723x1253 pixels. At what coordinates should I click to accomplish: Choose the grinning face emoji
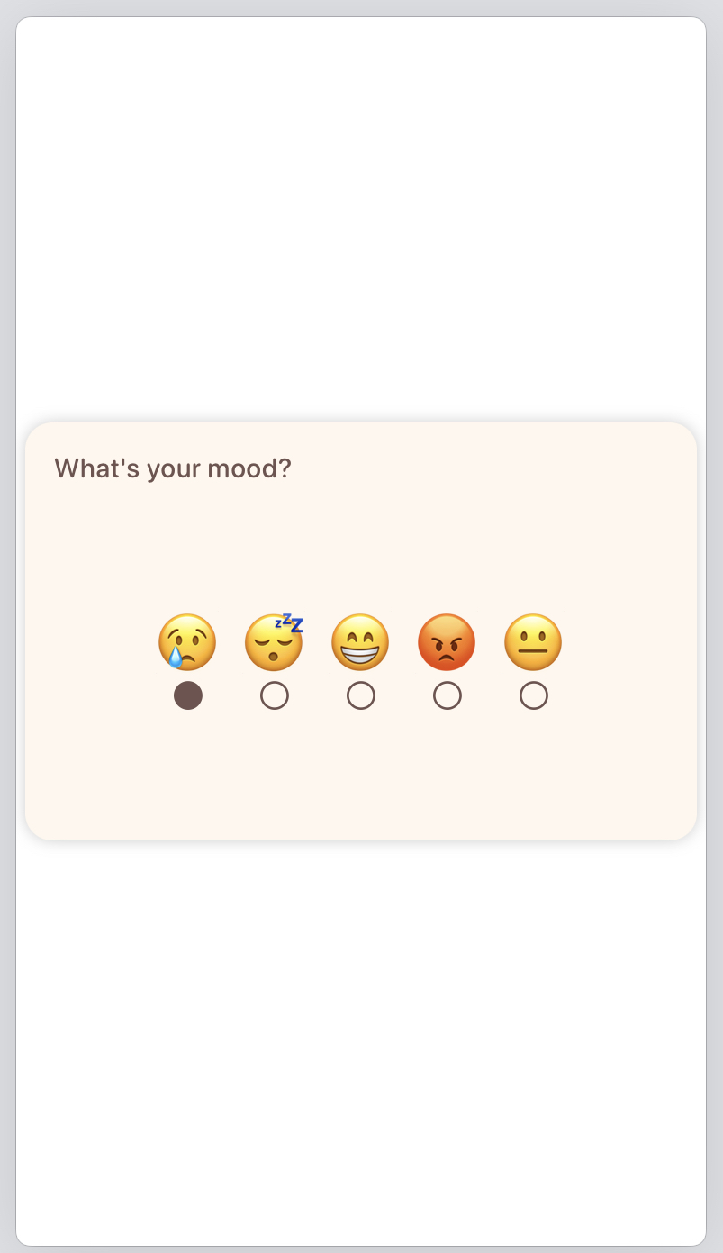tap(360, 642)
